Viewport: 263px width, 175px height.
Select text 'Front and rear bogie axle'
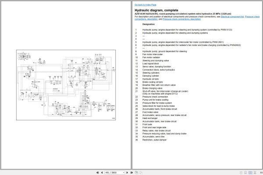tap(154, 127)
